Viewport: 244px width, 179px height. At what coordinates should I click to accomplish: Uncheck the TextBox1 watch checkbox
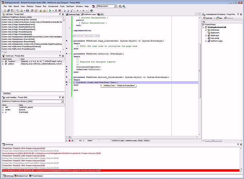point(6,61)
